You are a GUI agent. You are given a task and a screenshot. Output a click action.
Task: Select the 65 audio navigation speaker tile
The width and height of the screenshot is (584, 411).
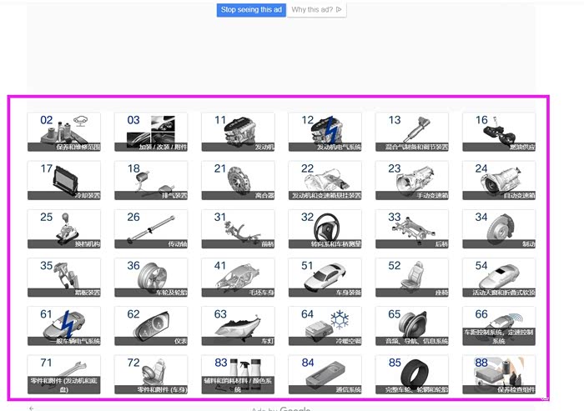pyautogui.click(x=412, y=326)
